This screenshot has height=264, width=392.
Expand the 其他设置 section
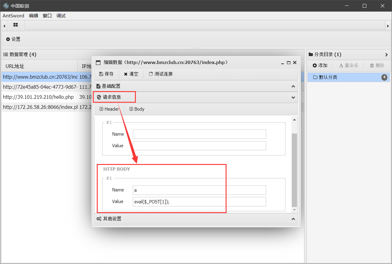(196, 219)
